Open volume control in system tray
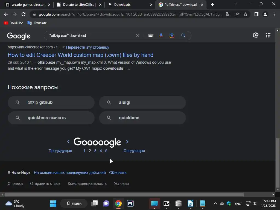Screen dimensions: 280x210 click(255, 203)
